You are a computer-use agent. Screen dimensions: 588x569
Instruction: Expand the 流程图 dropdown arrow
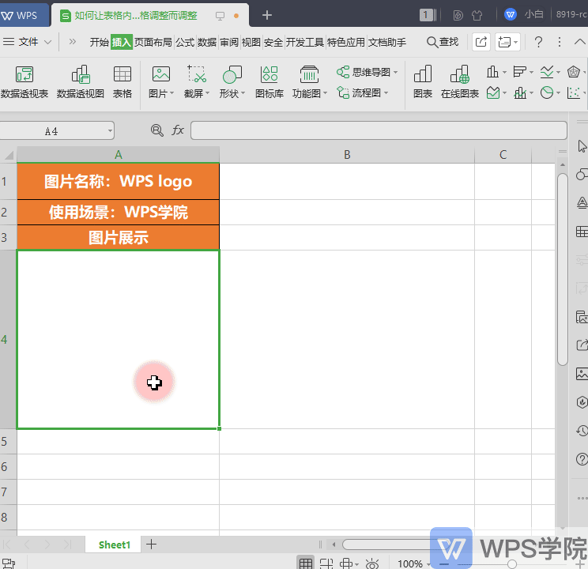click(386, 92)
